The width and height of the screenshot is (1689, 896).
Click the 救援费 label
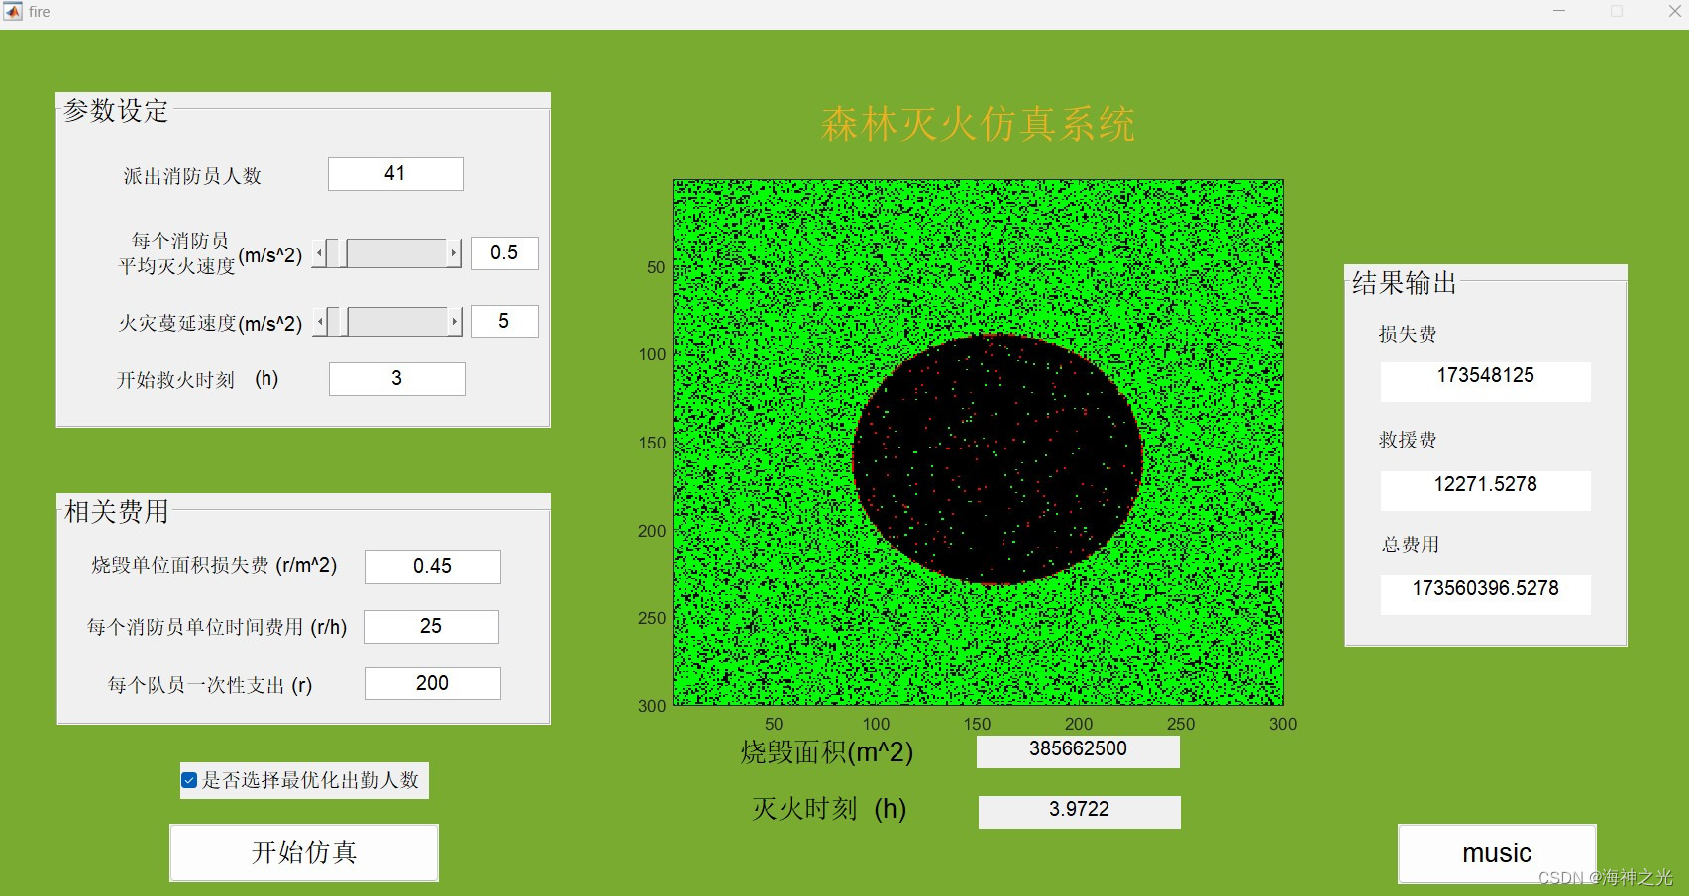[x=1408, y=441]
